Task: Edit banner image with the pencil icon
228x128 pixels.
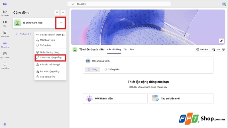Action: (x=221, y=41)
